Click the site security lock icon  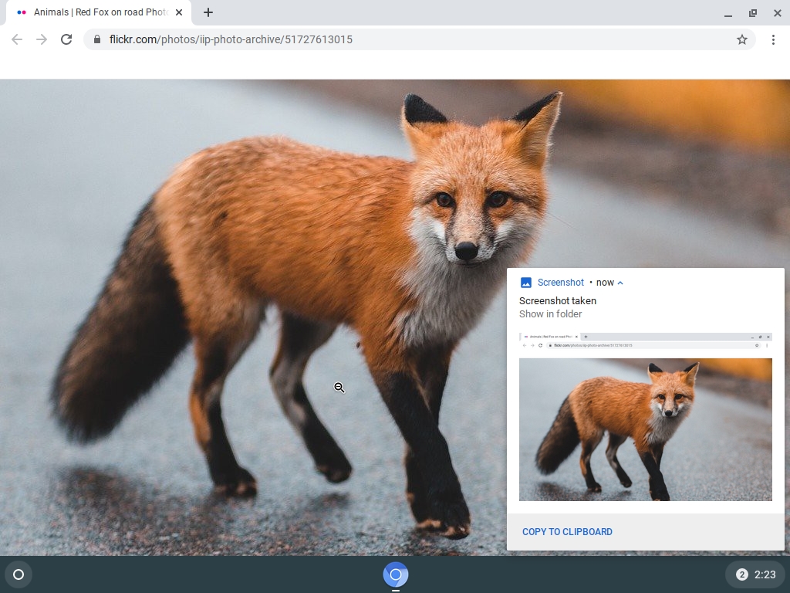point(96,39)
